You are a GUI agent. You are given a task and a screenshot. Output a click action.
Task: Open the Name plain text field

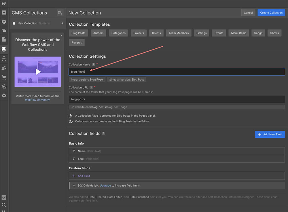tap(177, 151)
